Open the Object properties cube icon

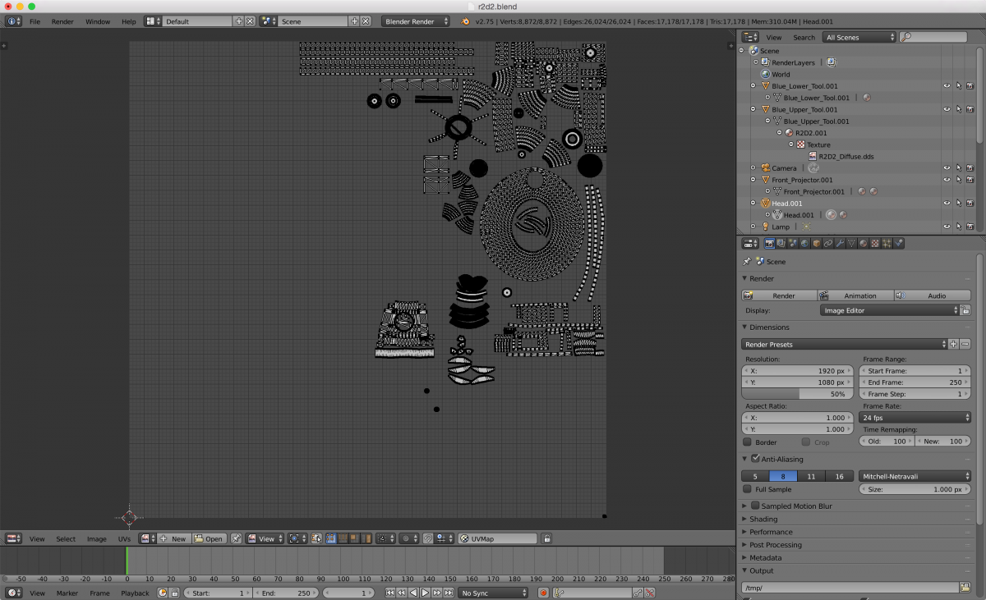point(817,243)
